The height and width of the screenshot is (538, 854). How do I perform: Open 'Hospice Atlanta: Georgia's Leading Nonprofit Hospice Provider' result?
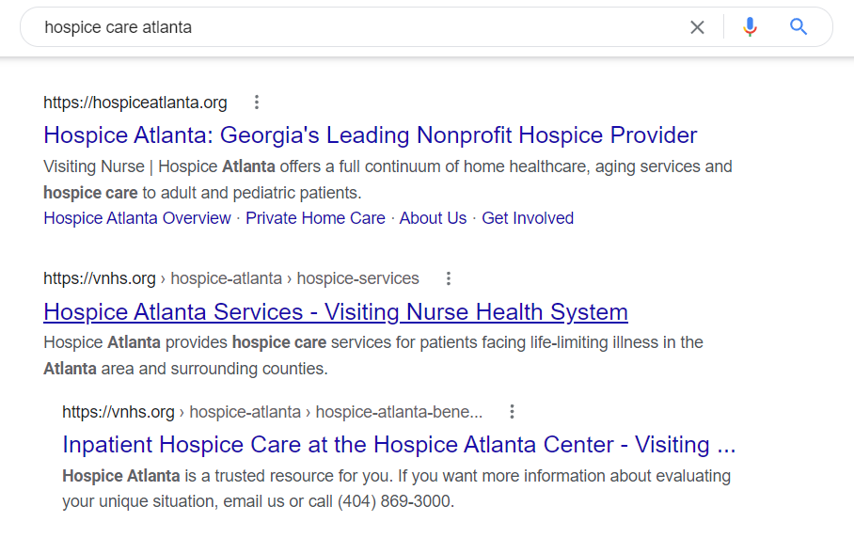(x=371, y=135)
